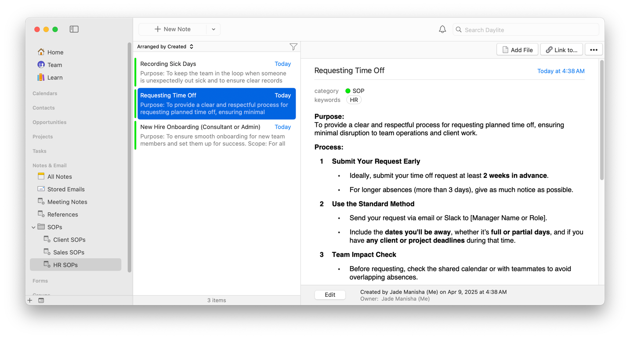
Task: Open Sales SOPs list
Action: tap(69, 252)
